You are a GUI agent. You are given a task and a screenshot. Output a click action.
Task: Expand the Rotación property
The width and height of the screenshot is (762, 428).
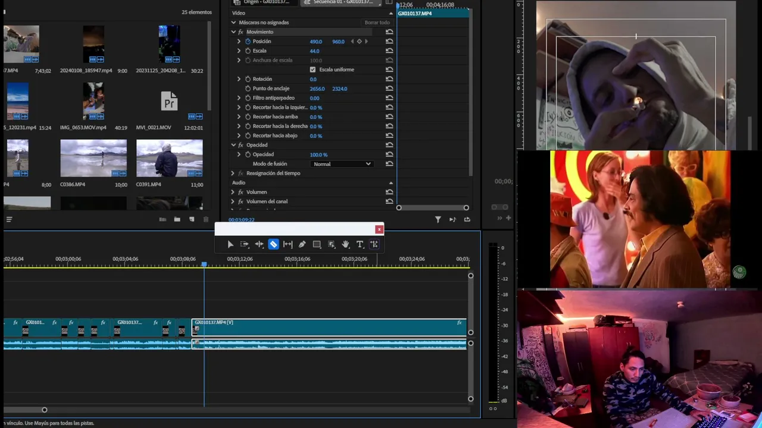(239, 79)
